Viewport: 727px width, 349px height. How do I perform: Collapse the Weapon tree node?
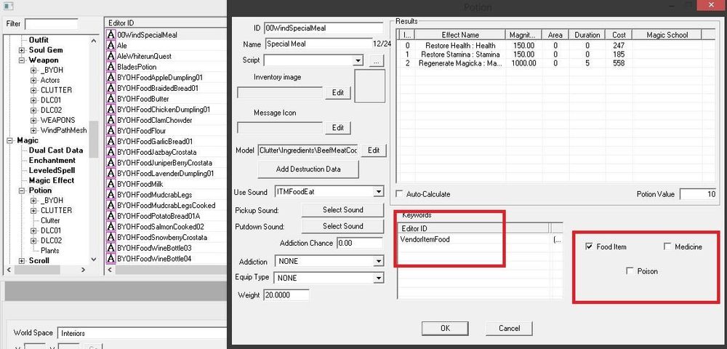tap(22, 60)
